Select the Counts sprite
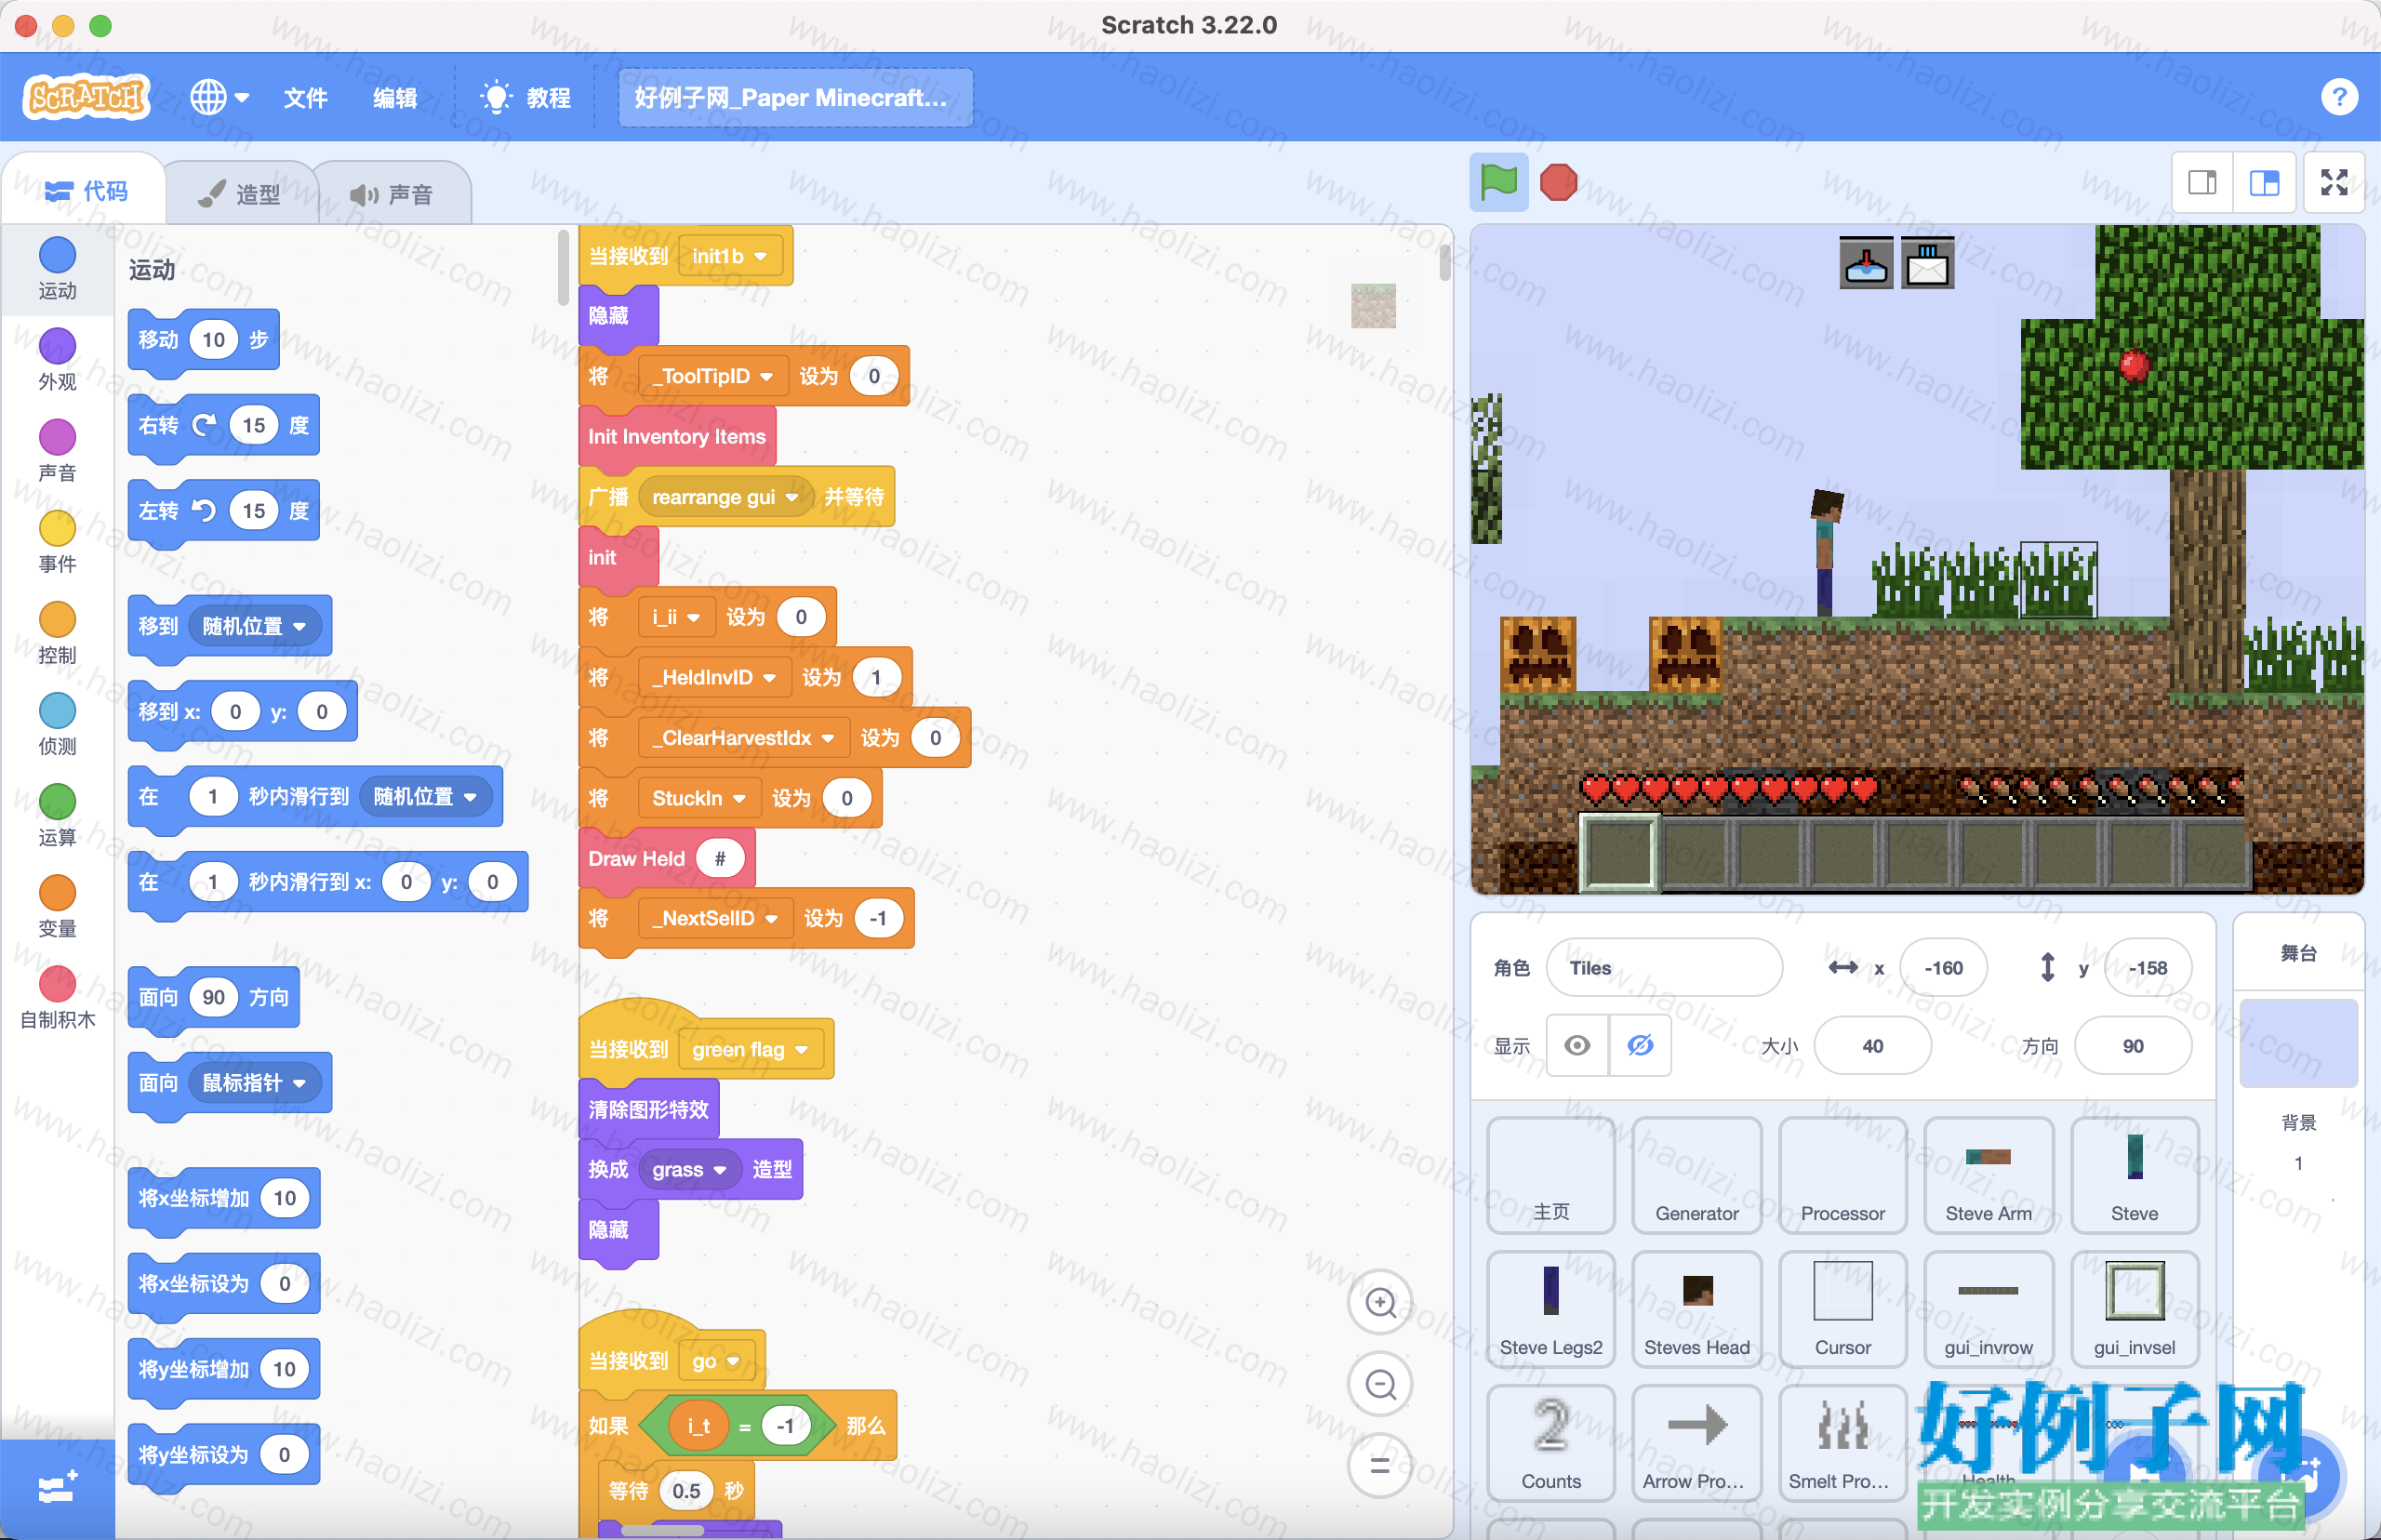2381x1540 pixels. (x=1551, y=1443)
